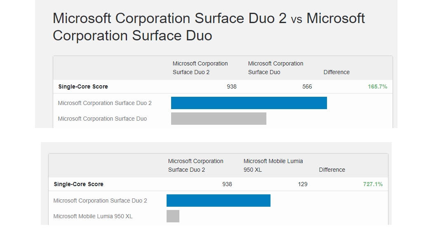Image resolution: width=421 pixels, height=252 pixels.
Task: Click the Surface Duo 2 column header in top table
Action: (200, 68)
